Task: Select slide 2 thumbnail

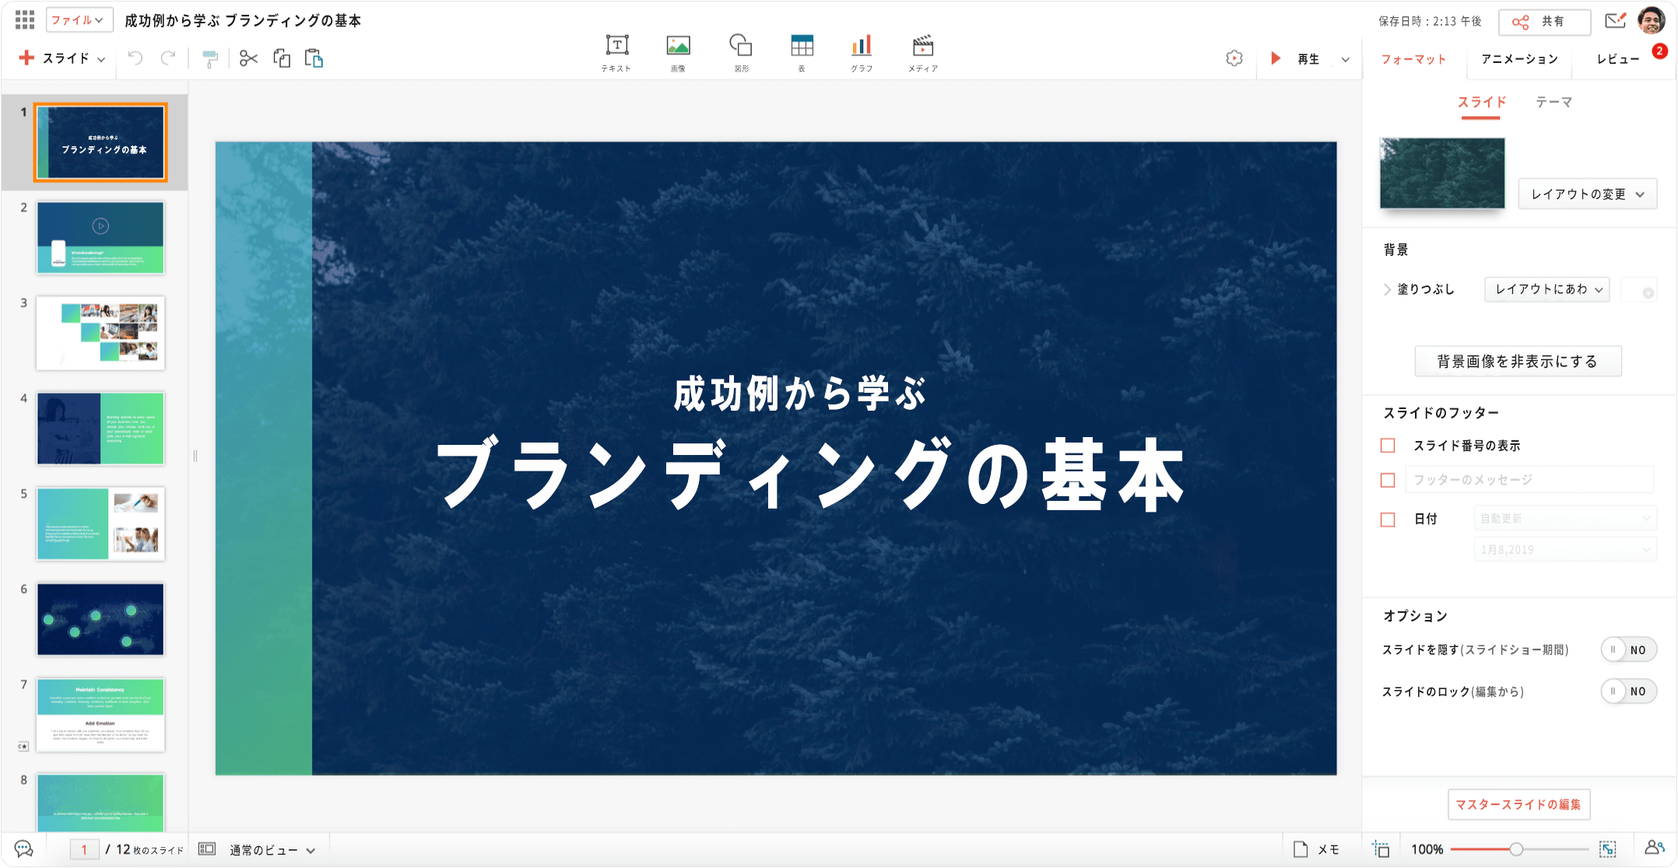Action: [x=100, y=237]
